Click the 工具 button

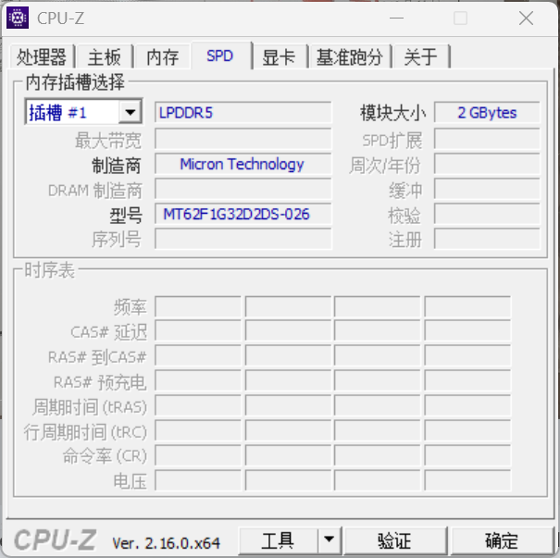[x=278, y=540]
